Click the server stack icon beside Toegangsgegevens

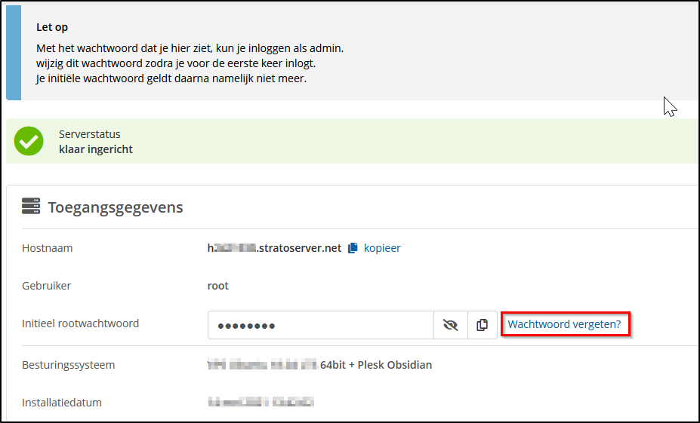pyautogui.click(x=31, y=207)
